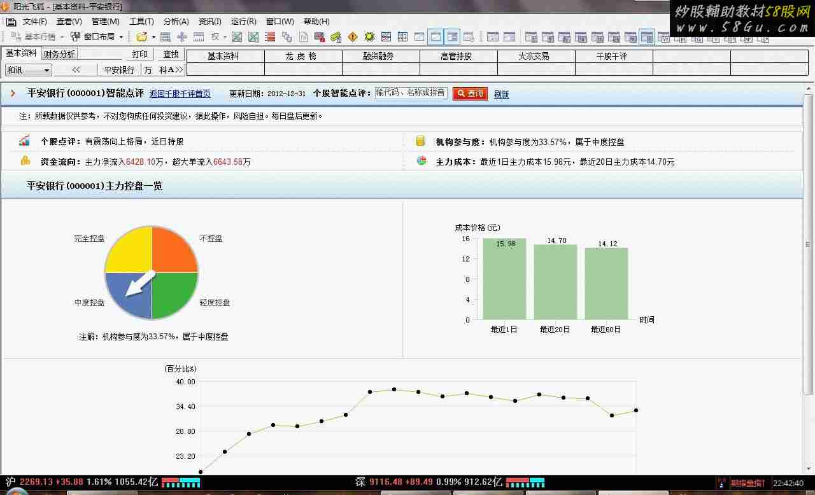Click the stock code search input field
This screenshot has height=495, width=815.
411,93
